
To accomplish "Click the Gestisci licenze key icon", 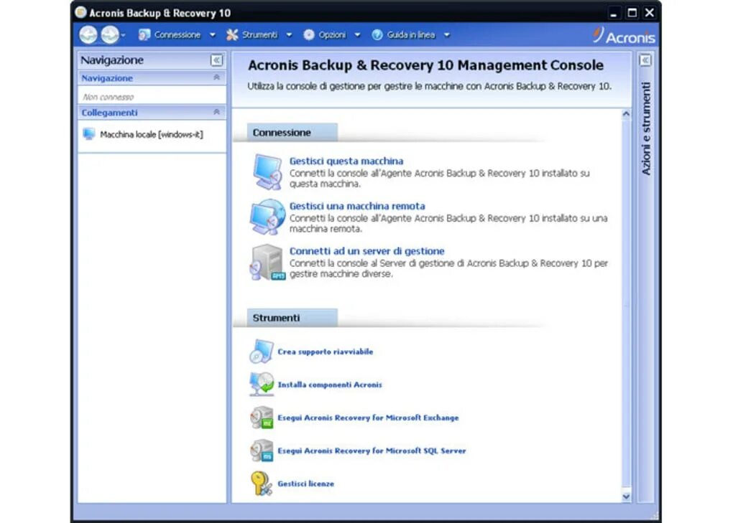I will (262, 484).
